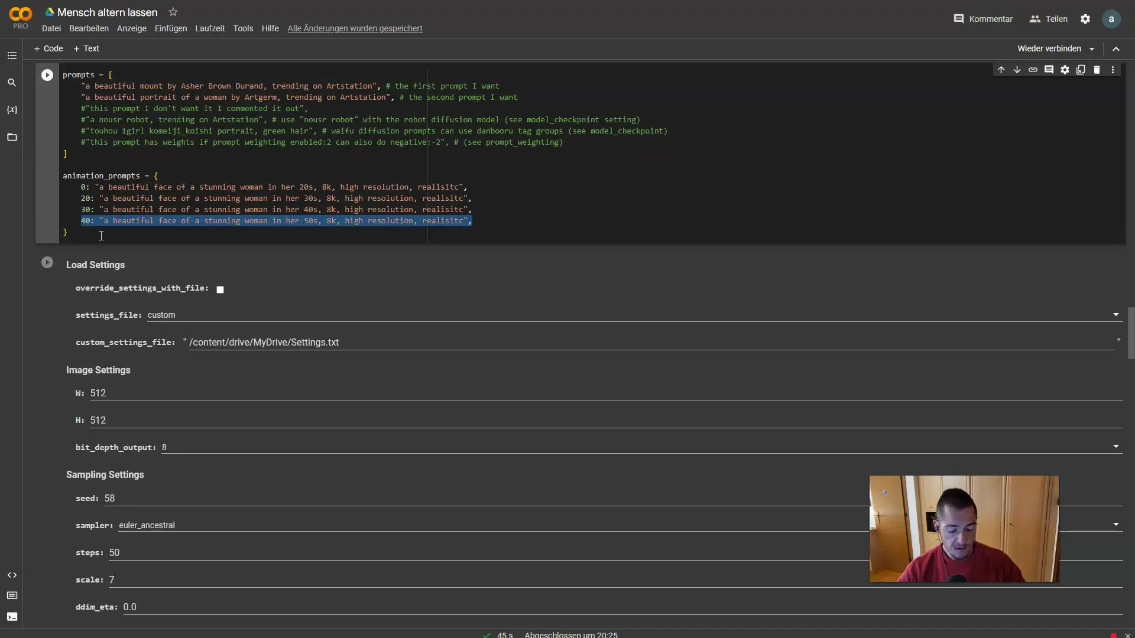Click the highlighted 40: animation prompt line
Screen dimensions: 1135x638
(x=276, y=221)
